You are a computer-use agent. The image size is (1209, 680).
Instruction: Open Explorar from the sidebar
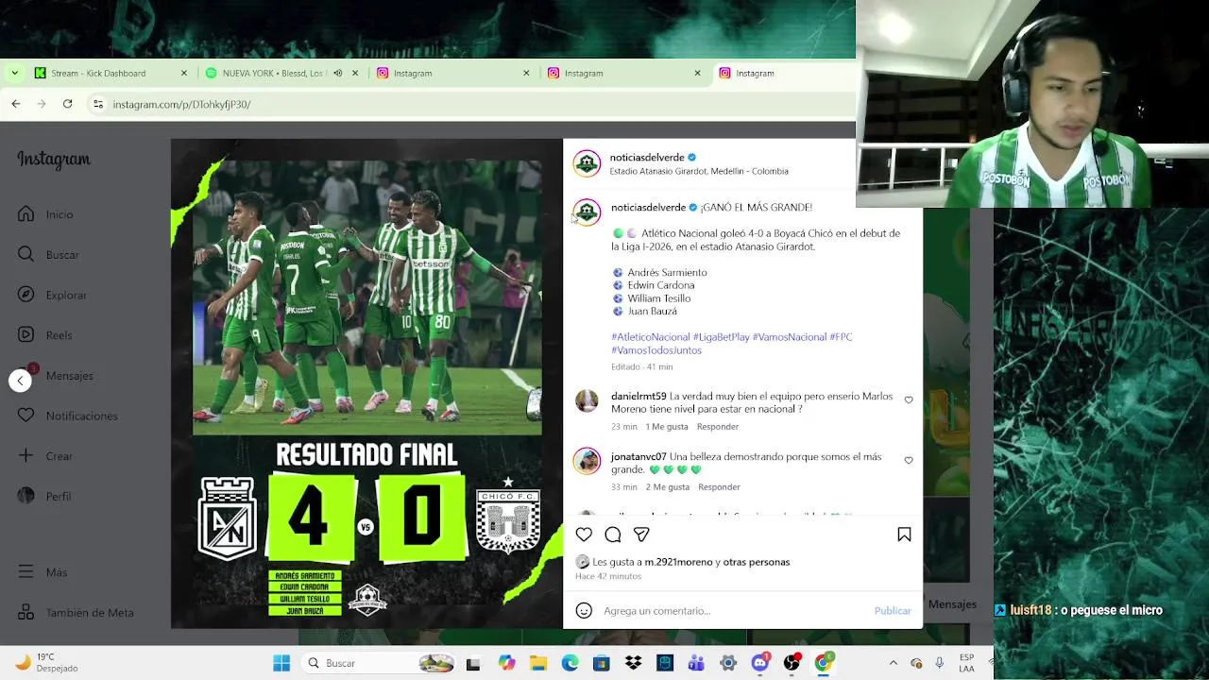[x=52, y=295]
